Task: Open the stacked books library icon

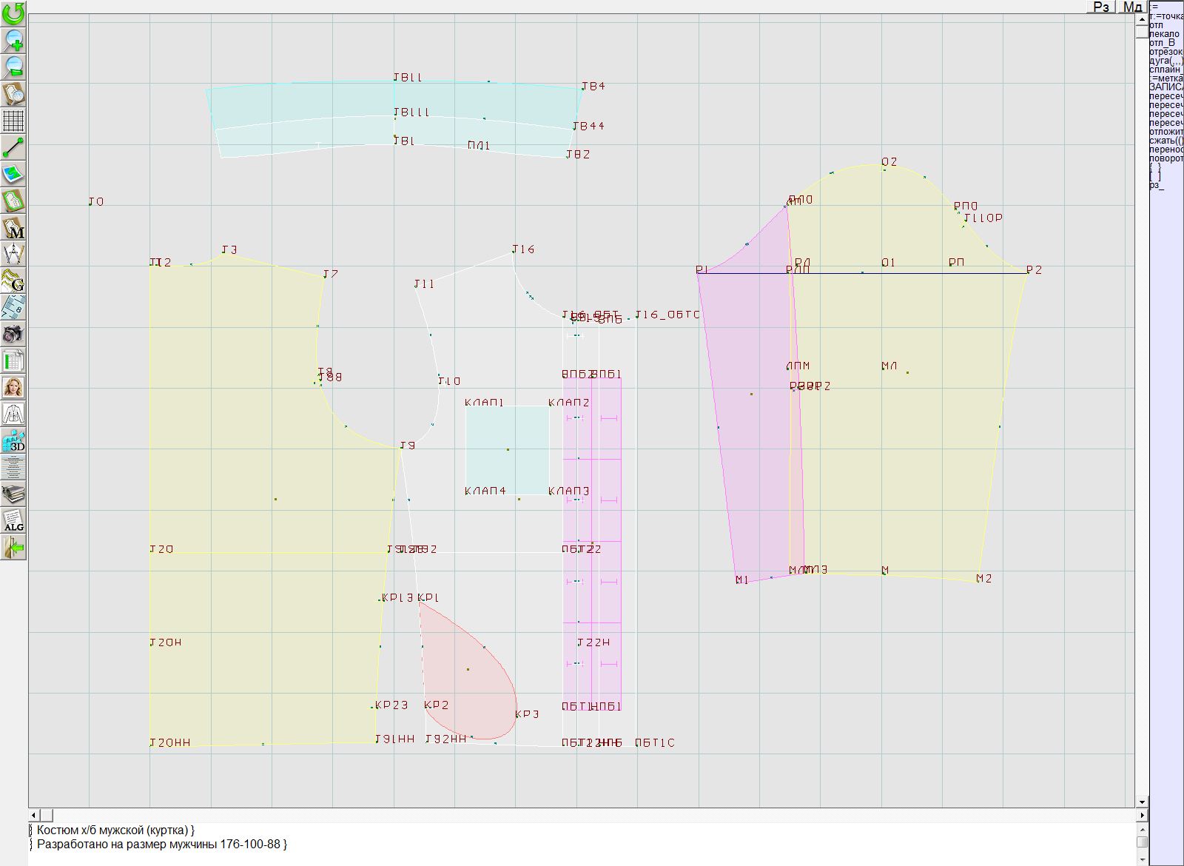Action: [x=13, y=494]
